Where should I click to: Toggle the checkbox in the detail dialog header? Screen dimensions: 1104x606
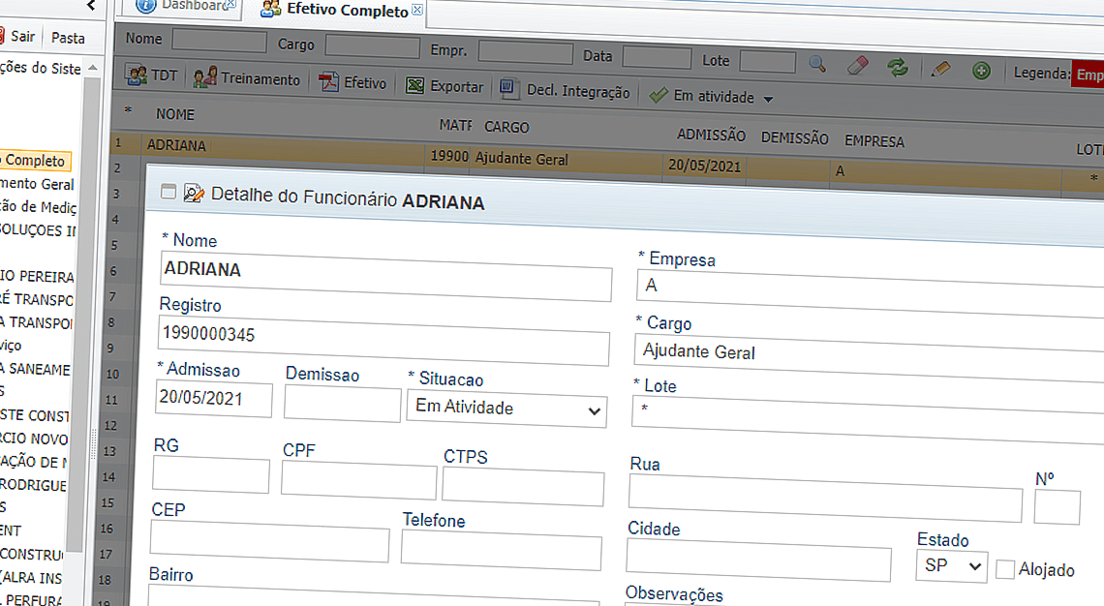[168, 192]
